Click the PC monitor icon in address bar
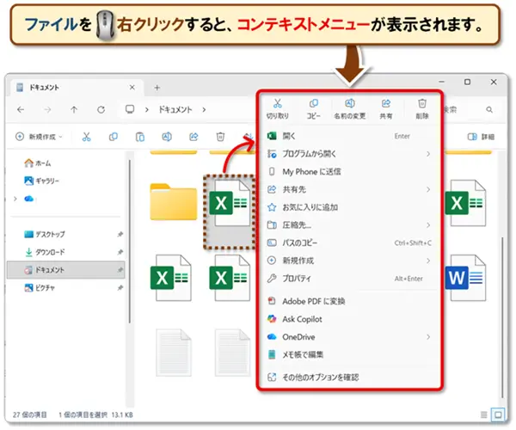Image resolution: width=516 pixels, height=430 pixels. [x=130, y=109]
